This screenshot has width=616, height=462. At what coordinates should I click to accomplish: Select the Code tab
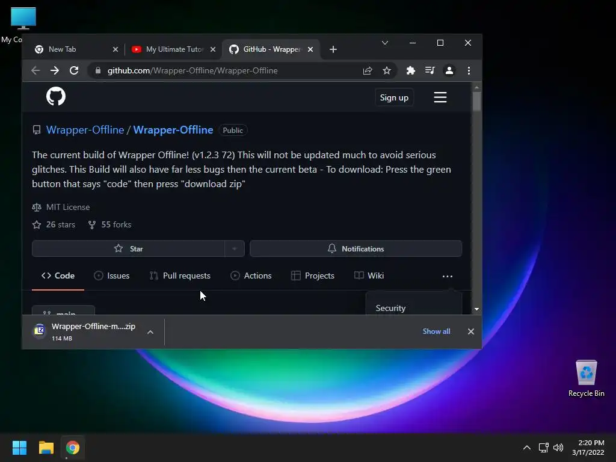[58, 276]
